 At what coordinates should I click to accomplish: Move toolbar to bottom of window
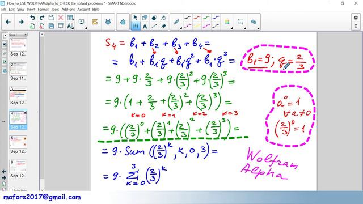(356, 26)
